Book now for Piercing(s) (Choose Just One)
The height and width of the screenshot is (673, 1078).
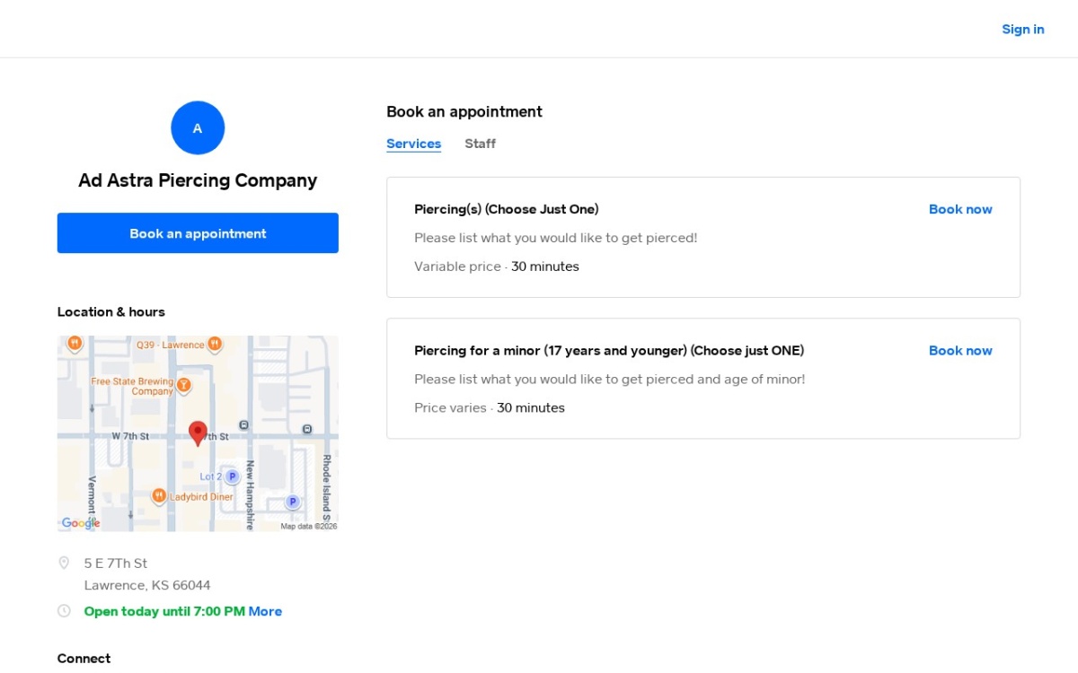[960, 209]
